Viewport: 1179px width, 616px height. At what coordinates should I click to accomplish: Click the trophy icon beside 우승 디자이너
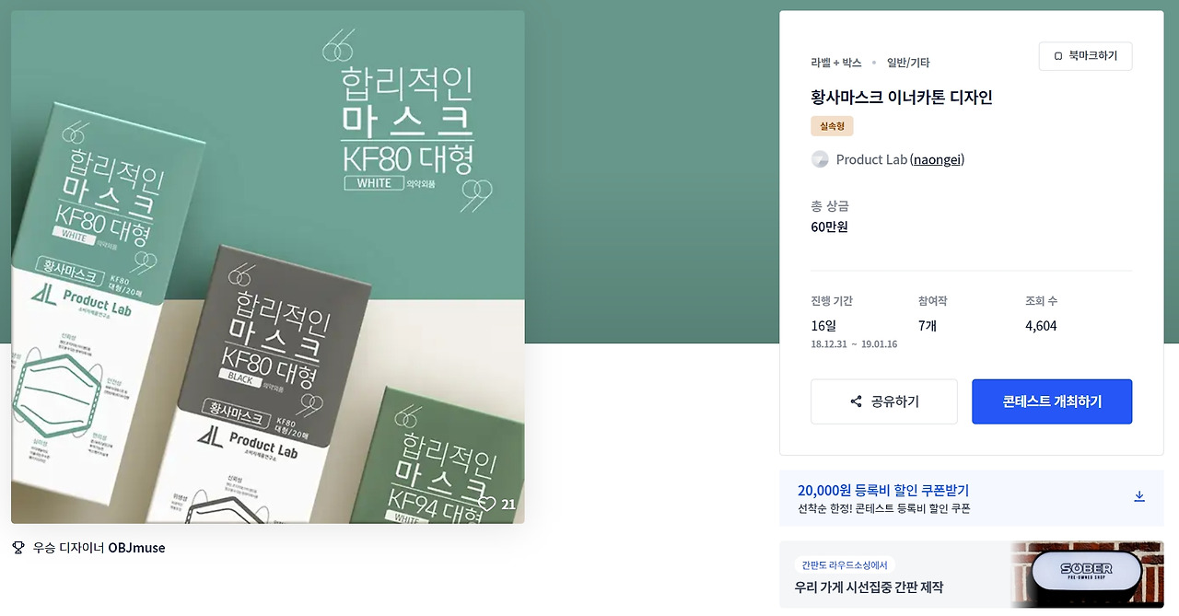[18, 547]
